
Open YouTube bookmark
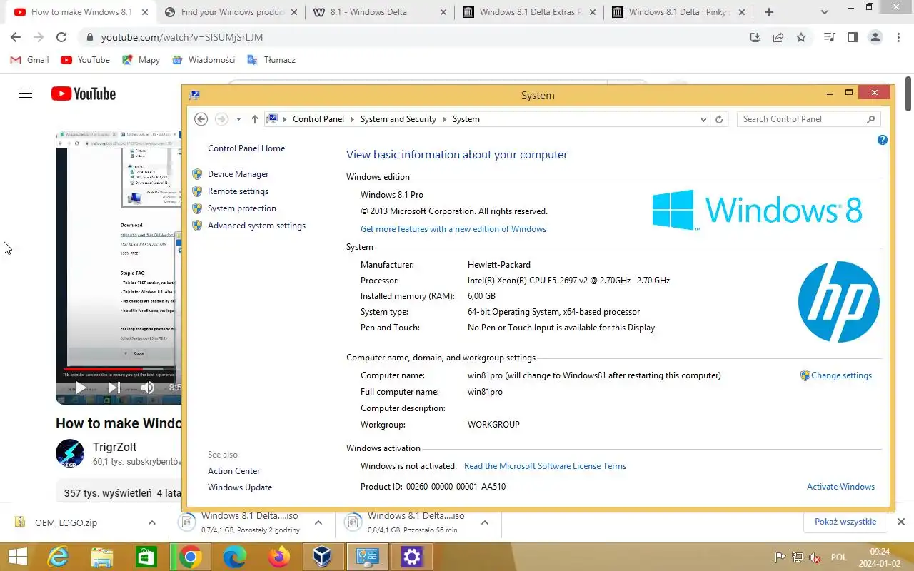(x=86, y=60)
